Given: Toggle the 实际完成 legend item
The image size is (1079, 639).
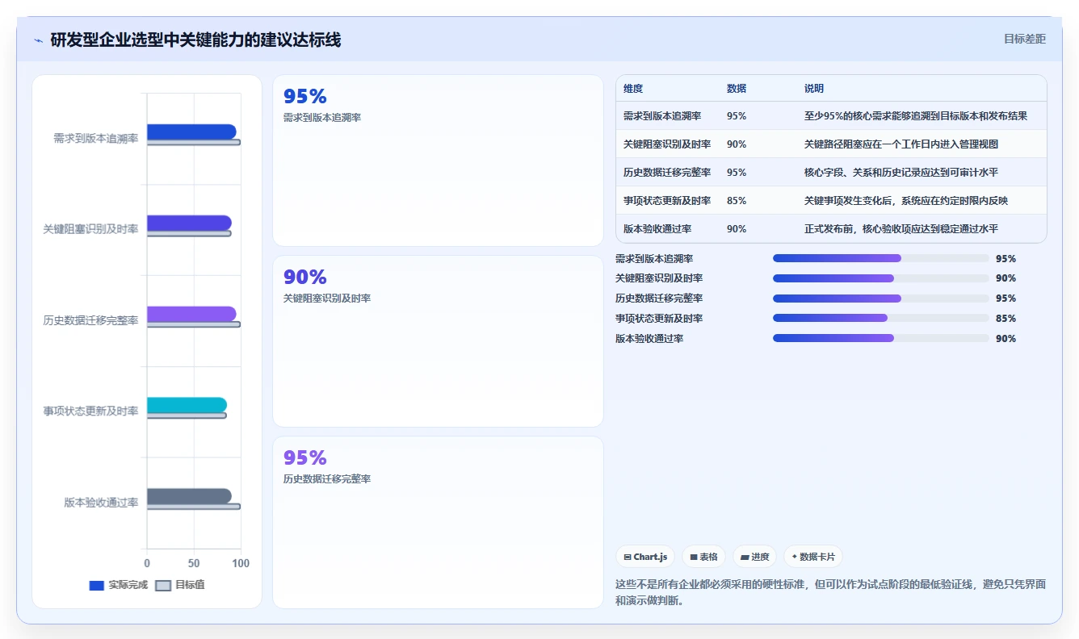Looking at the screenshot, I should click(119, 585).
